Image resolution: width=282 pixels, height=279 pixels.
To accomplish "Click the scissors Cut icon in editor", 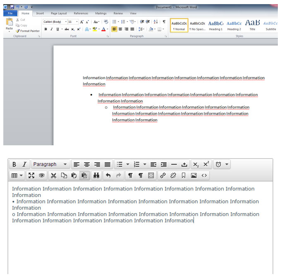I will [53, 176].
